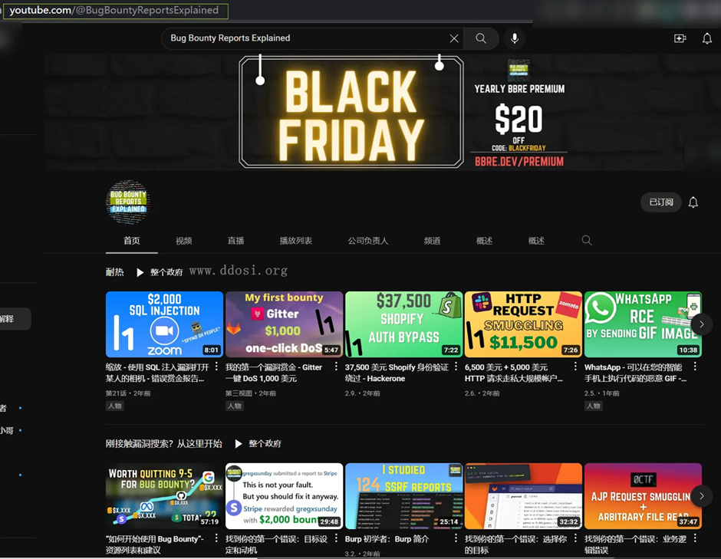Open Stripe $2,000 bounty thumbnail

[x=284, y=496]
